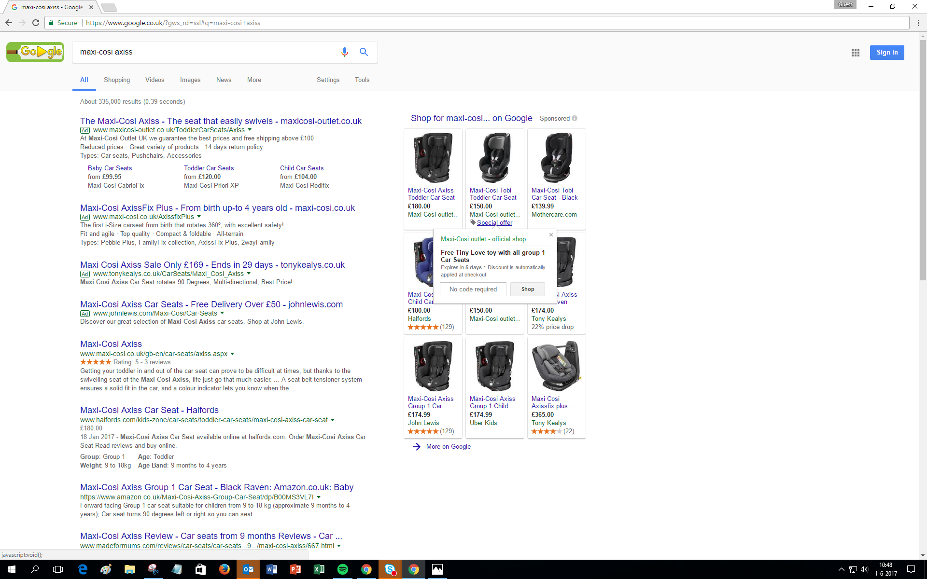
Task: Click the Sponsored info icon
Action: click(x=575, y=118)
